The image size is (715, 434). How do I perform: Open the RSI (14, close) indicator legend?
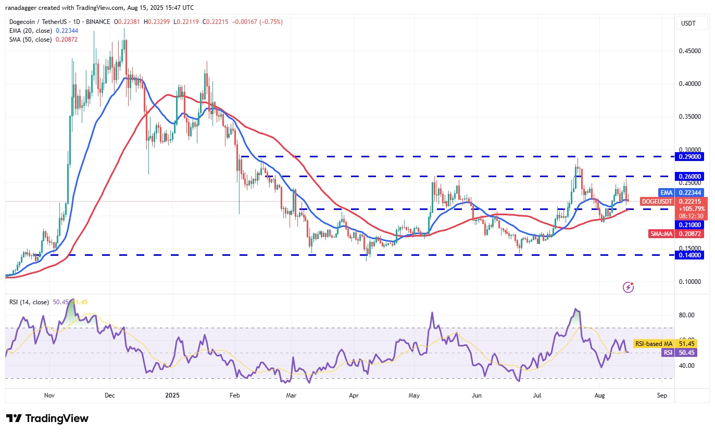coord(28,302)
